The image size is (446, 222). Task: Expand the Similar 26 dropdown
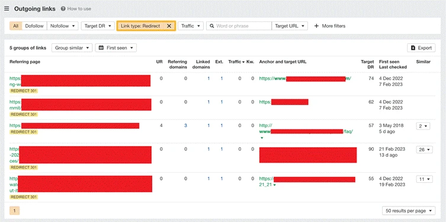pyautogui.click(x=425, y=150)
